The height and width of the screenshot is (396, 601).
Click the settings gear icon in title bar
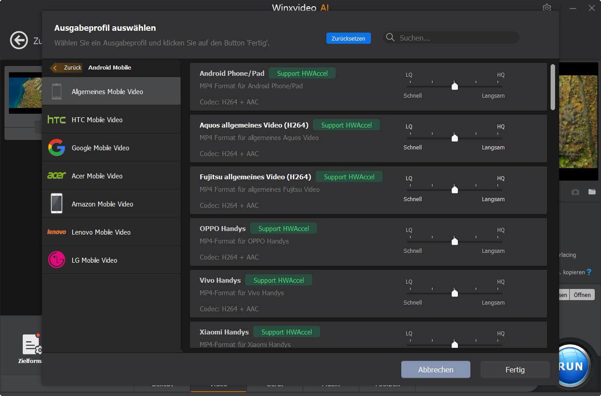[x=547, y=8]
